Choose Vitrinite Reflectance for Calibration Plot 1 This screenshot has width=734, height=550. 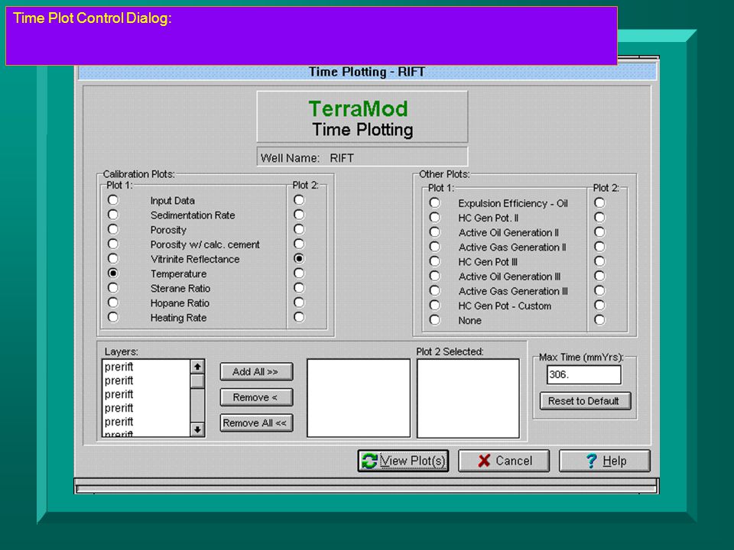click(x=113, y=259)
